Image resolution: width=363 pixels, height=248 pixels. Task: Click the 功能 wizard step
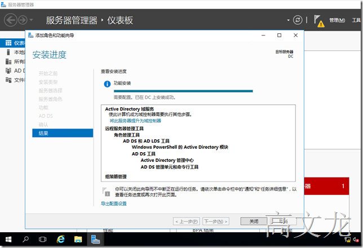tap(43, 108)
